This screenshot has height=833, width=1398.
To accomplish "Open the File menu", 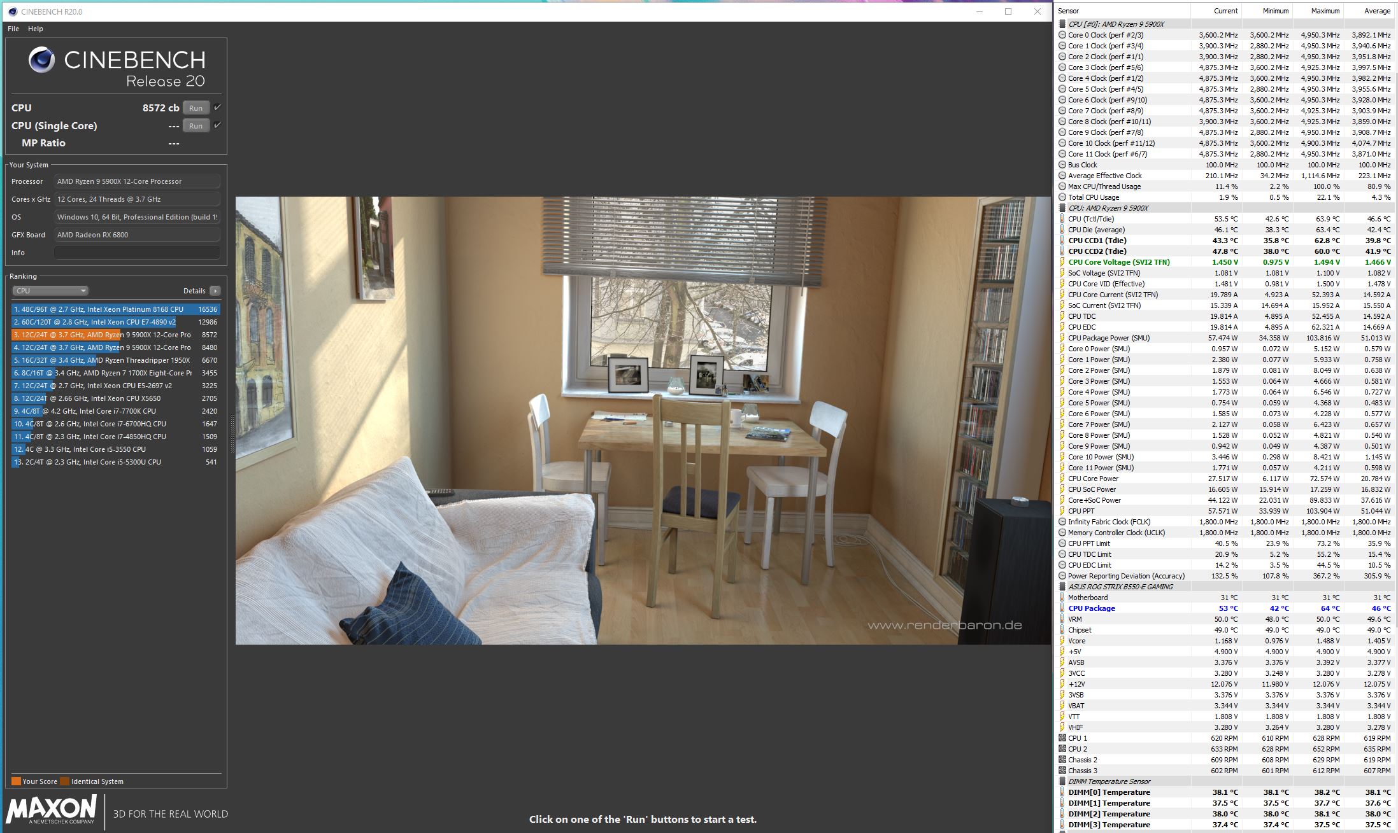I will pyautogui.click(x=13, y=29).
